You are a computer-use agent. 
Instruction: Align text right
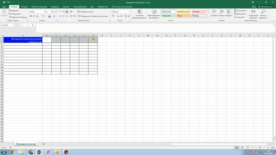pos(67,16)
